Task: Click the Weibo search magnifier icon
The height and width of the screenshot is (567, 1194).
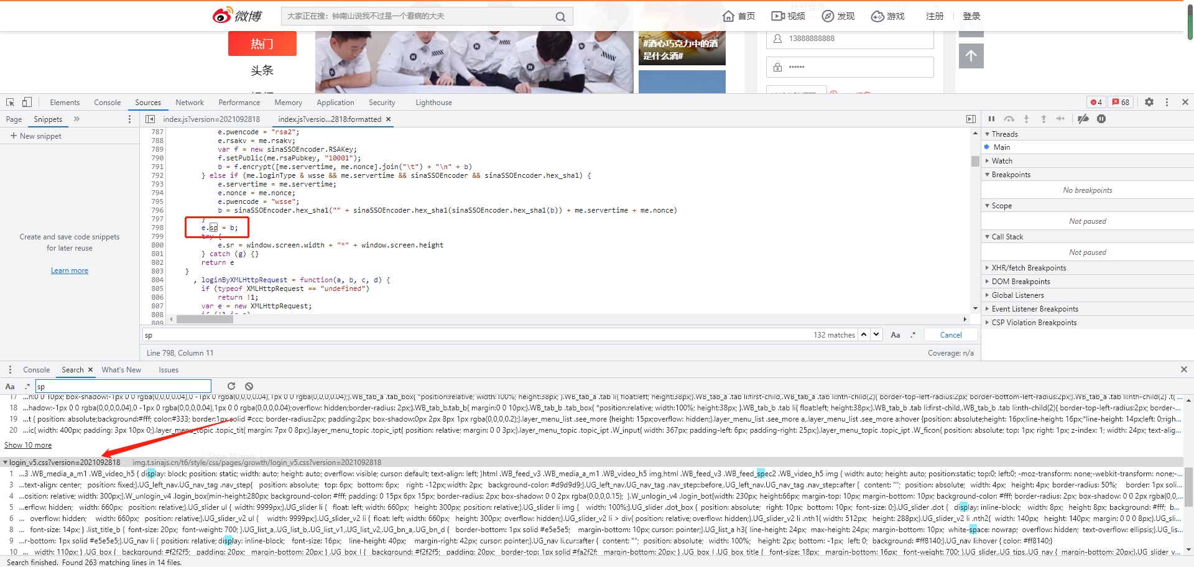Action: tap(560, 17)
